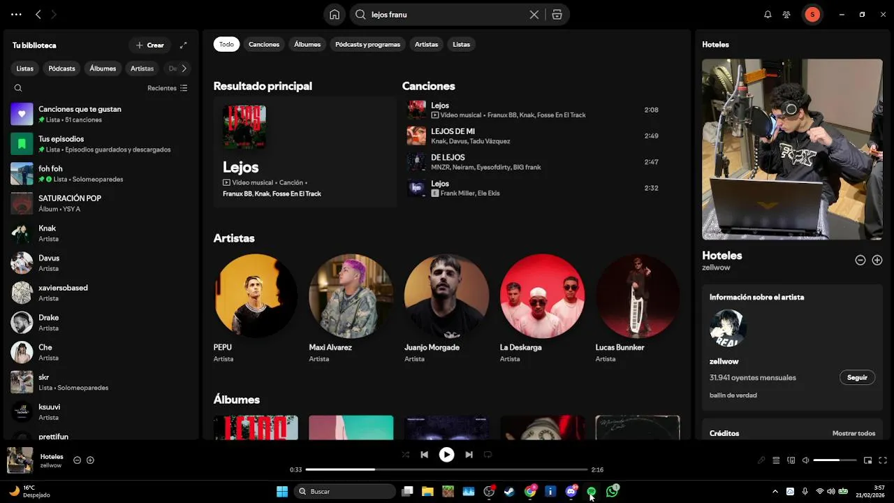Open WhatsApp from the taskbar

point(613,492)
